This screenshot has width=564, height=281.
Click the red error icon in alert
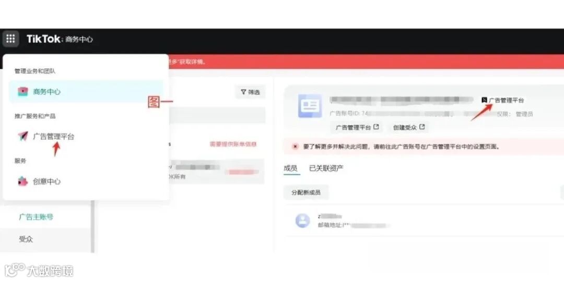(x=295, y=147)
